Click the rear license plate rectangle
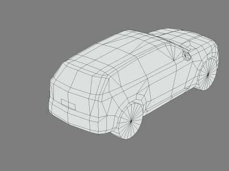The image size is (229, 171). pyautogui.click(x=68, y=104)
